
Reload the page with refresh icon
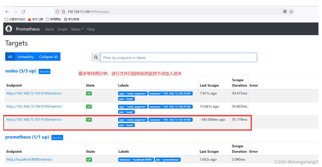23,12
